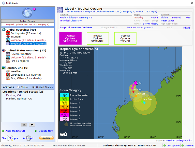Image resolution: width=195 pixels, height=148 pixels.
Task: Open the NEWS link
Action: pos(187,28)
